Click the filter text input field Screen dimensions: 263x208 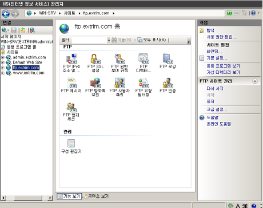pos(89,40)
